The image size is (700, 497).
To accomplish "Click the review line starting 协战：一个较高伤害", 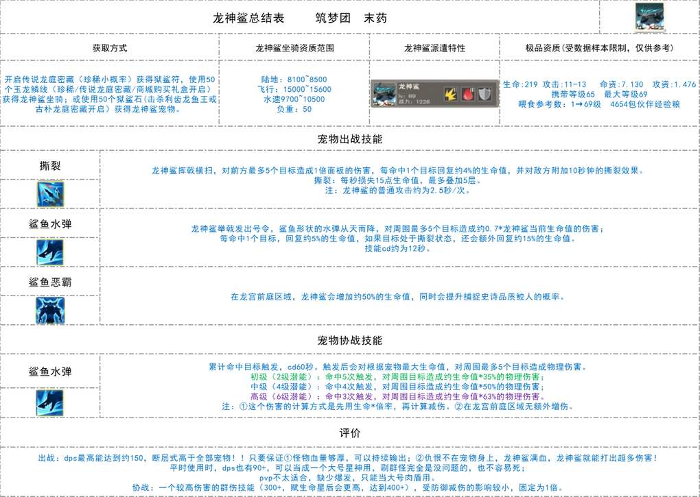I will tap(348, 487).
